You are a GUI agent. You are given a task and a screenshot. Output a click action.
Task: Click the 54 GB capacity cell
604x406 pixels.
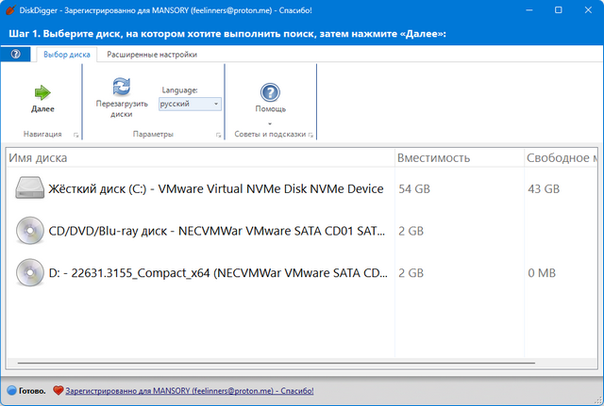click(x=414, y=188)
